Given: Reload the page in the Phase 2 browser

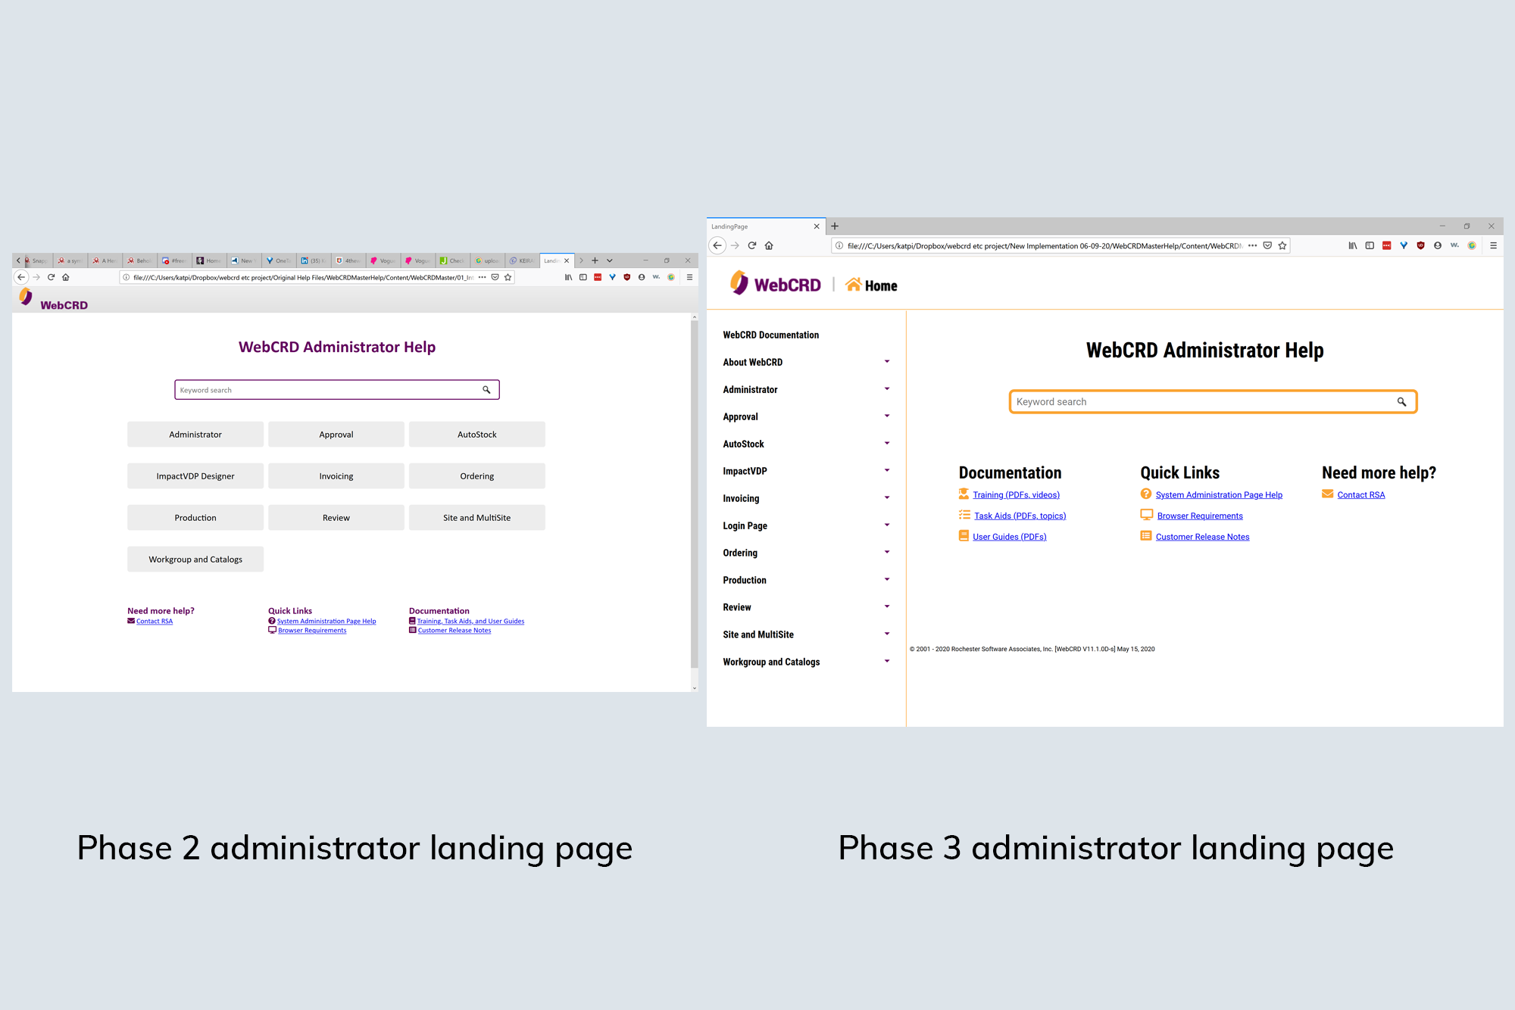Looking at the screenshot, I should [x=52, y=277].
